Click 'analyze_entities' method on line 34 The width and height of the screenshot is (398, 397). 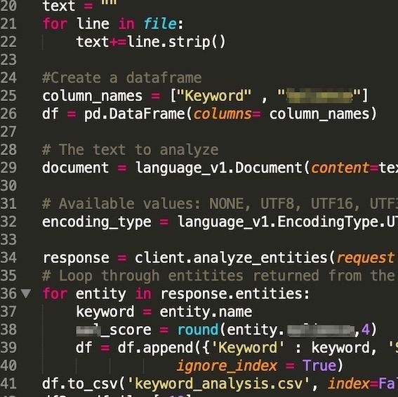(260, 258)
